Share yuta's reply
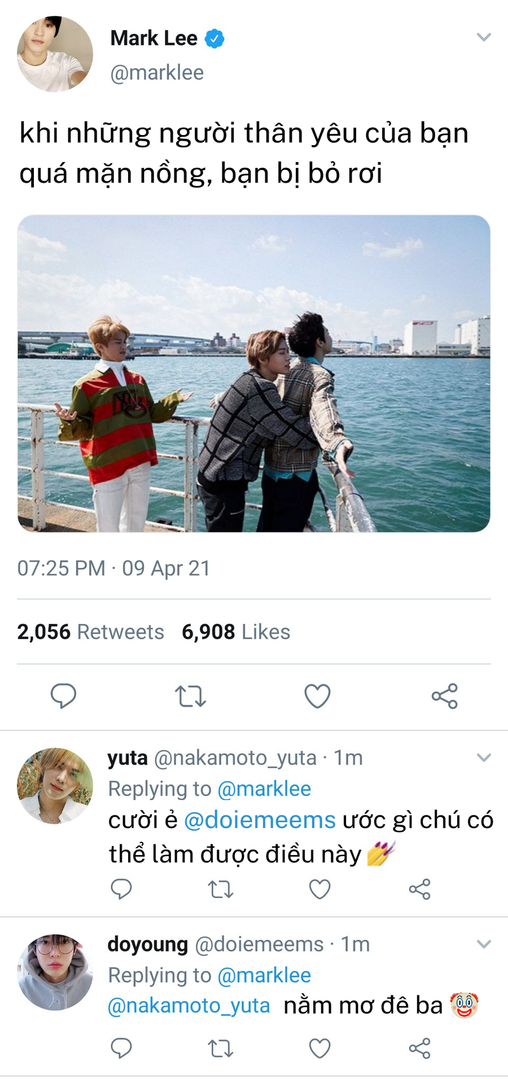This screenshot has height=1085, width=508. (x=419, y=889)
